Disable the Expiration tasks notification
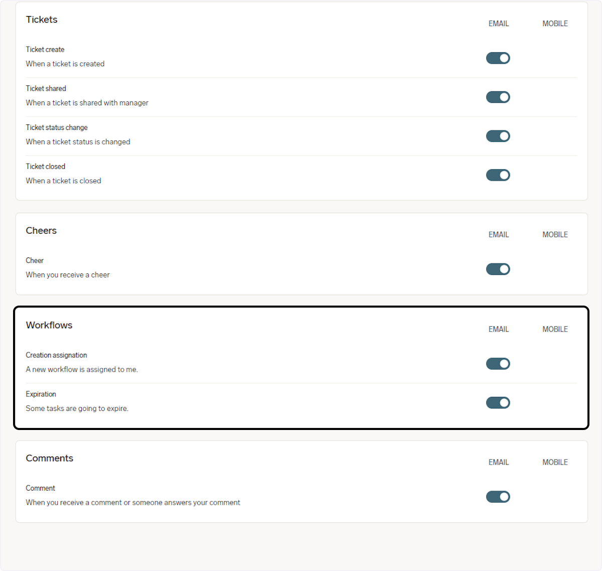 (x=498, y=402)
